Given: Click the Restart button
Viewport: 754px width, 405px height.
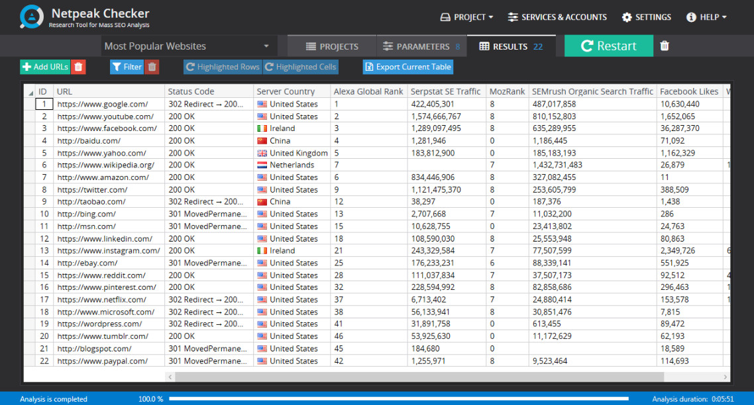Looking at the screenshot, I should (609, 46).
